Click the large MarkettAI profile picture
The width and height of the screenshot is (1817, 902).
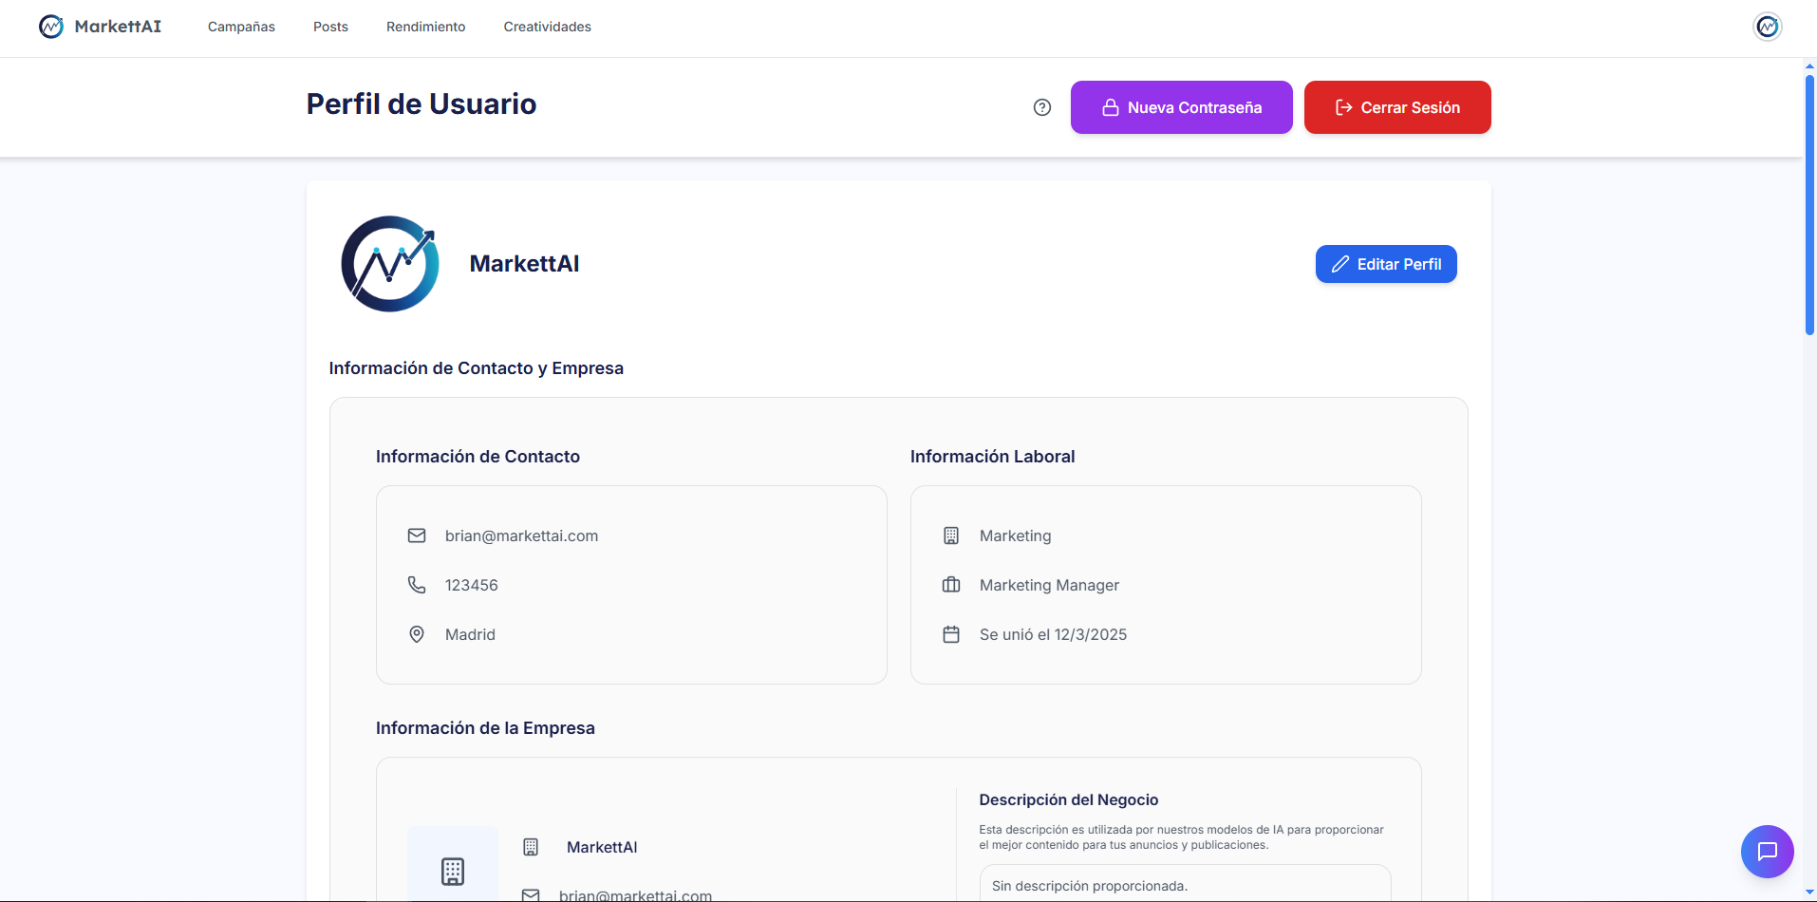pos(390,264)
